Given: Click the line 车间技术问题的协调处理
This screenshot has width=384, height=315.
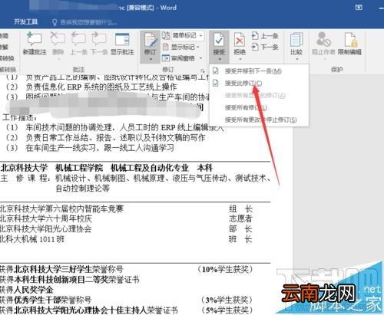Looking at the screenshot, I should [68, 127].
